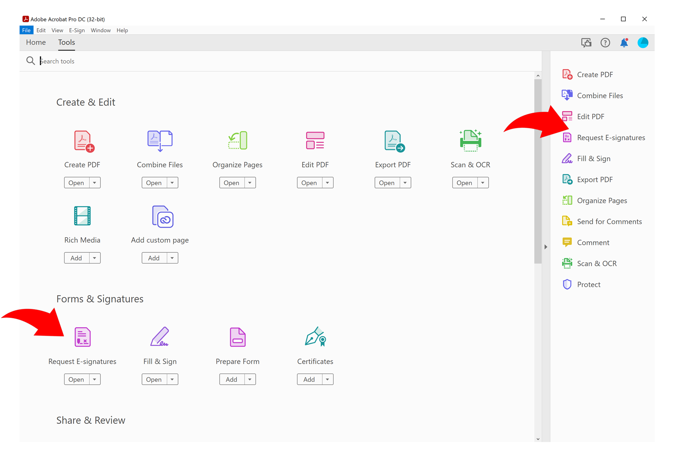This screenshot has width=674, height=455.
Task: Expand dropdown arrow next to Prepare Form Add
Action: click(x=250, y=380)
